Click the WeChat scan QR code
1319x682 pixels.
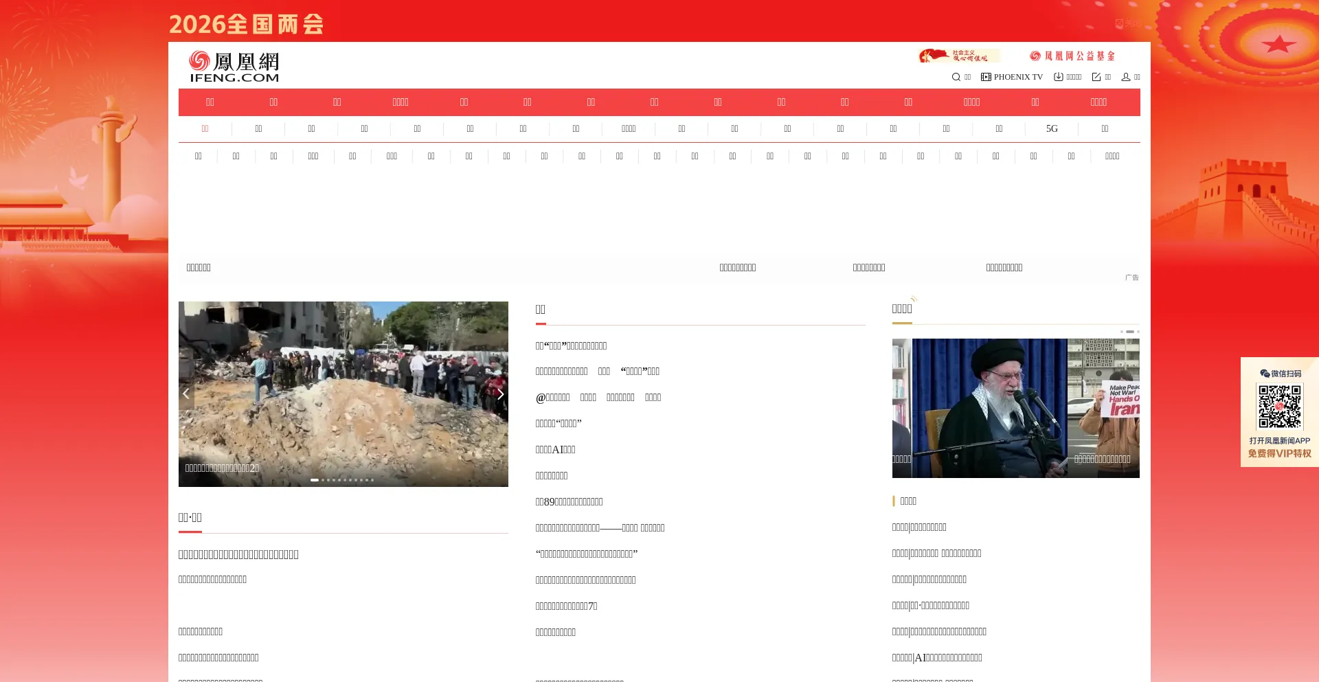tap(1280, 407)
